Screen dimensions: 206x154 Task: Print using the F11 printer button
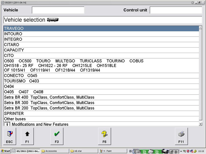pyautogui.click(x=181, y=136)
